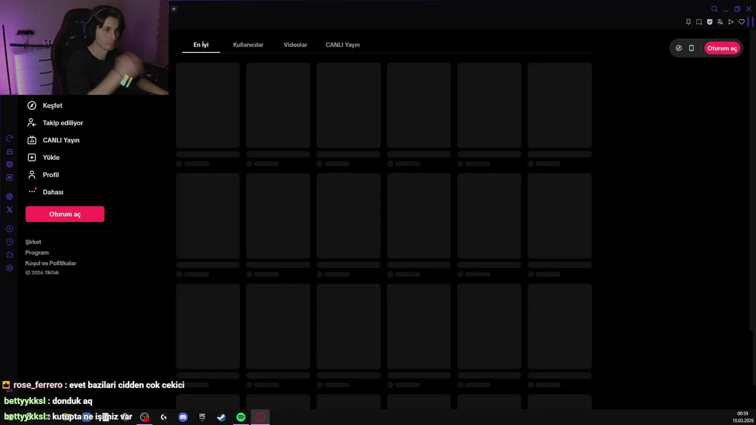Click the pin icon in address bar
Screen dimensions: 756x425
point(688,22)
